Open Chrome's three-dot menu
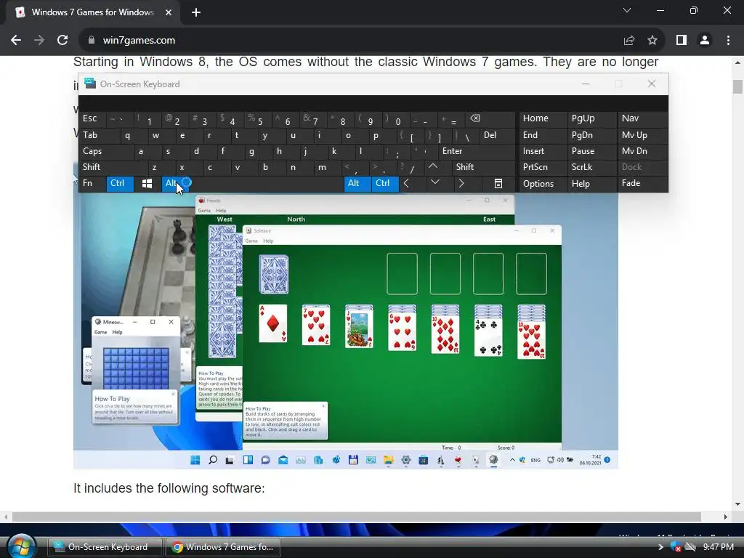744x558 pixels. (728, 41)
